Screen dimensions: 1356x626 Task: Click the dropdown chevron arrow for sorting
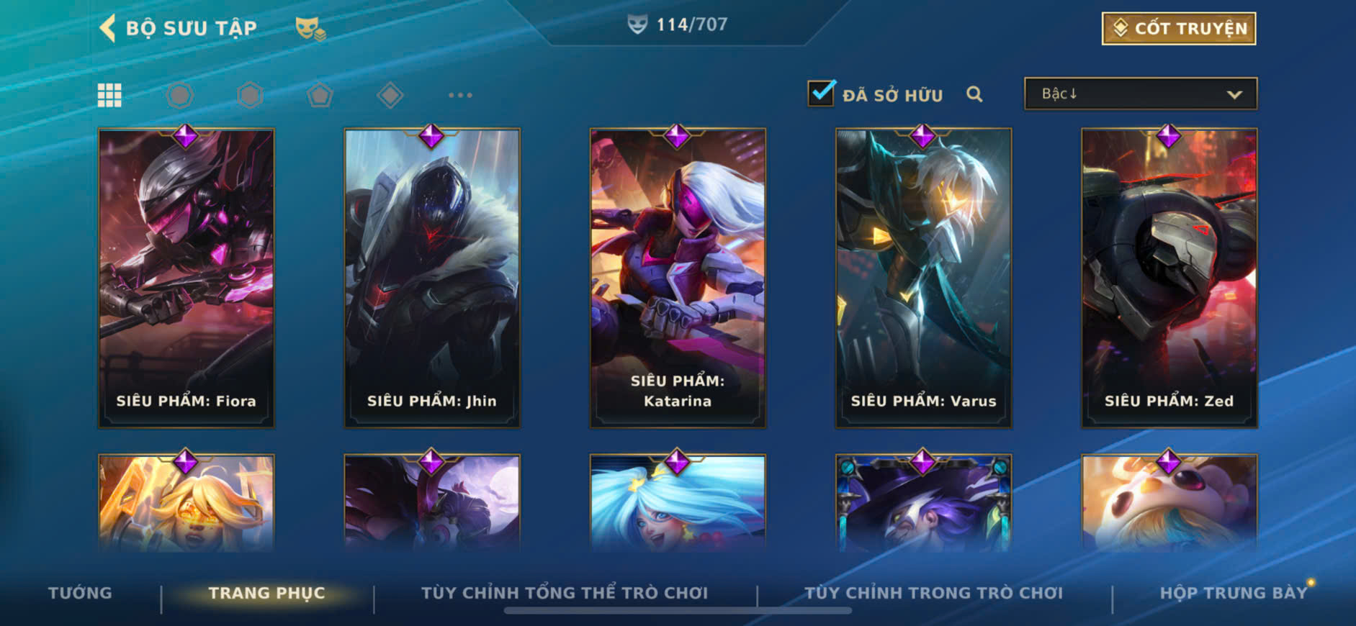tap(1234, 94)
